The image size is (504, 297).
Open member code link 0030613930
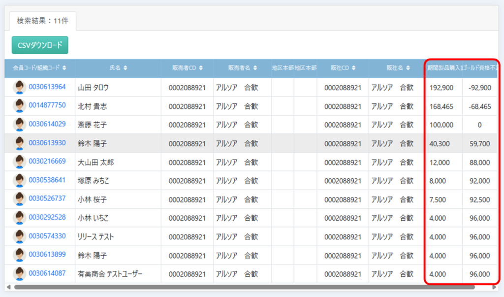point(47,143)
